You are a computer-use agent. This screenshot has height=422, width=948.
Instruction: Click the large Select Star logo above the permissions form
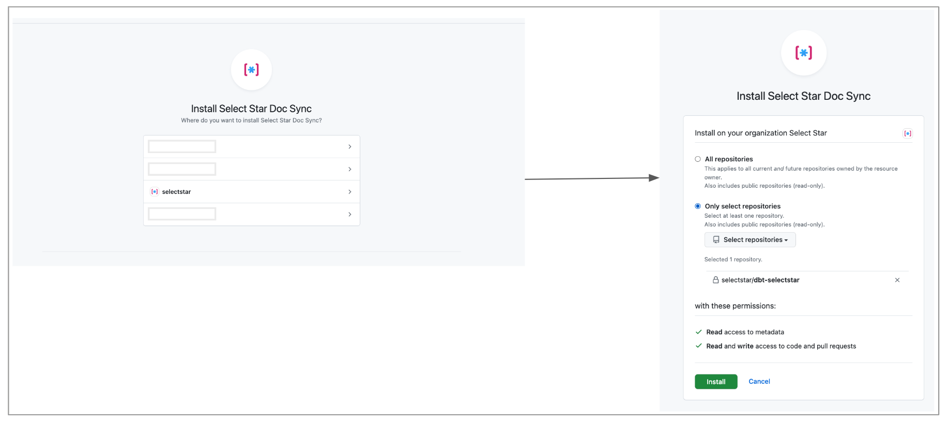click(803, 53)
